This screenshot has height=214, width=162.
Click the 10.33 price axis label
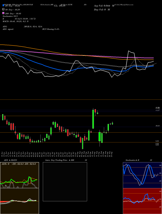pyautogui.click(x=158, y=126)
